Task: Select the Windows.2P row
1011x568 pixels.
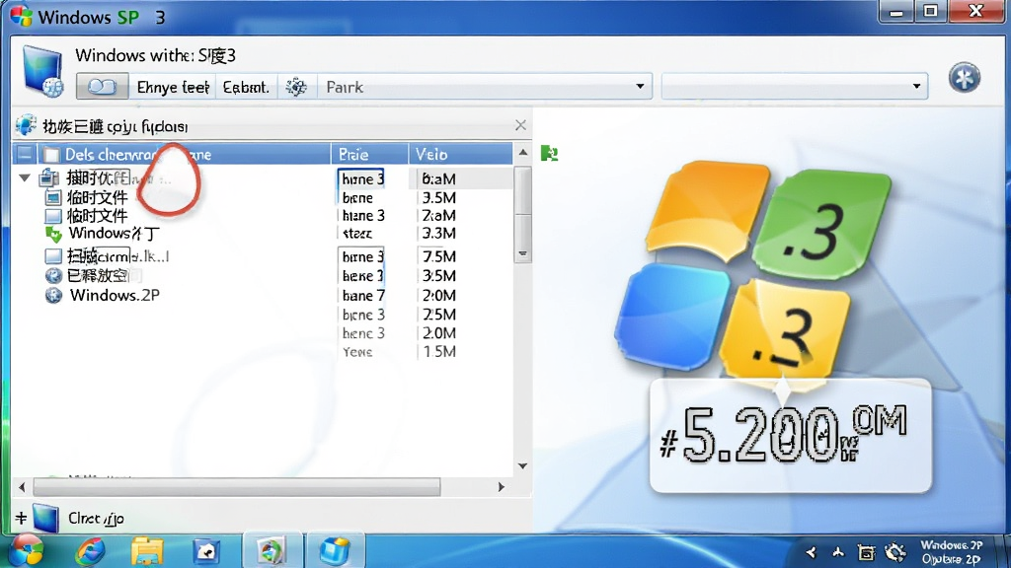Action: (x=115, y=296)
